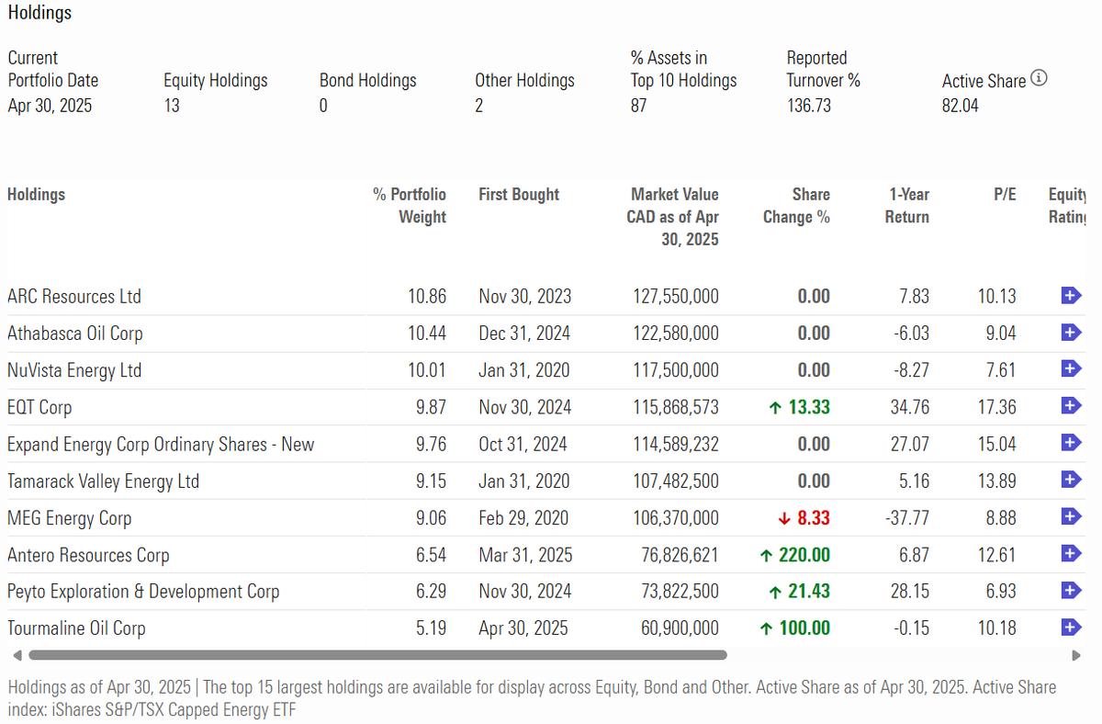Image resolution: width=1102 pixels, height=724 pixels.
Task: Open Tamarack Valley Energy Ltd holding
Action: [103, 481]
